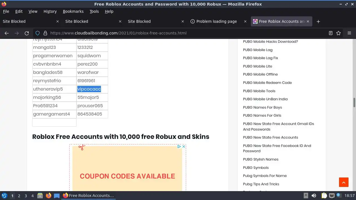
Task: Open PUBG Mobile Tools link
Action: 259,91
